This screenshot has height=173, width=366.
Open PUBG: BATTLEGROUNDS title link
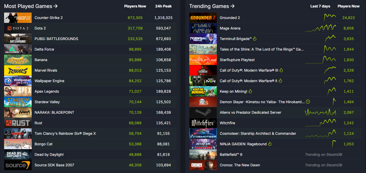point(56,39)
